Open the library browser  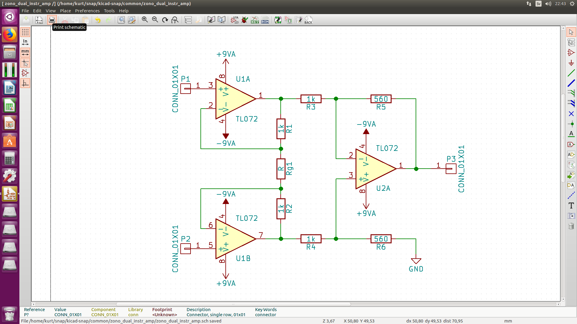(x=221, y=20)
